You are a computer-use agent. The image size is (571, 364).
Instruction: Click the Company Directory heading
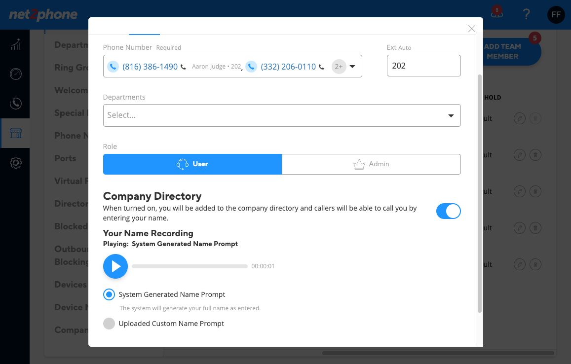tap(152, 196)
